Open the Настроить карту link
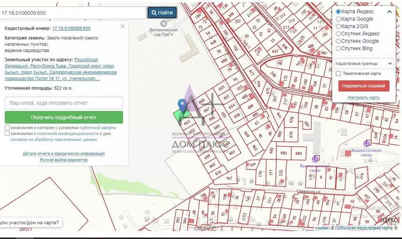Image resolution: width=402 pixels, height=239 pixels. 363,97
